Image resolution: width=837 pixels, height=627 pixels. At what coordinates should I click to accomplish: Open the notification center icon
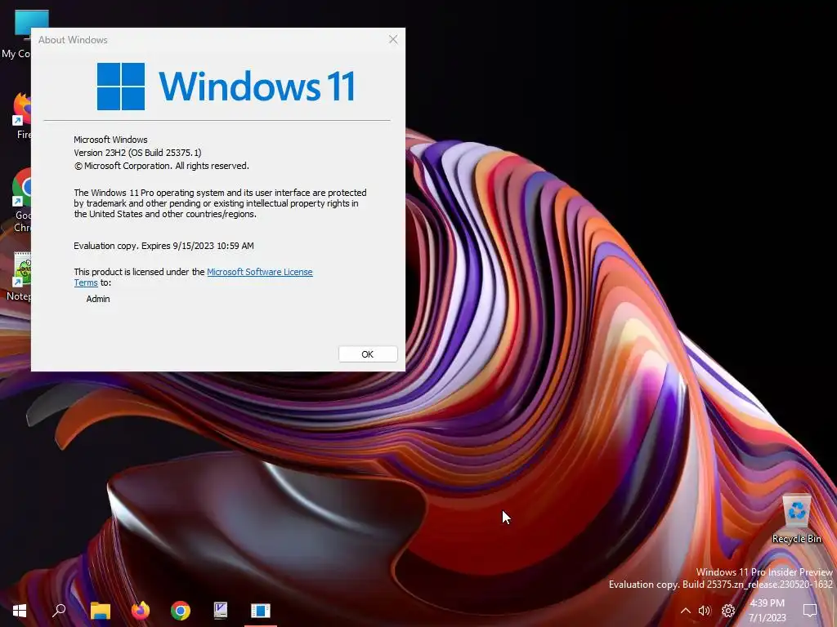coord(810,611)
